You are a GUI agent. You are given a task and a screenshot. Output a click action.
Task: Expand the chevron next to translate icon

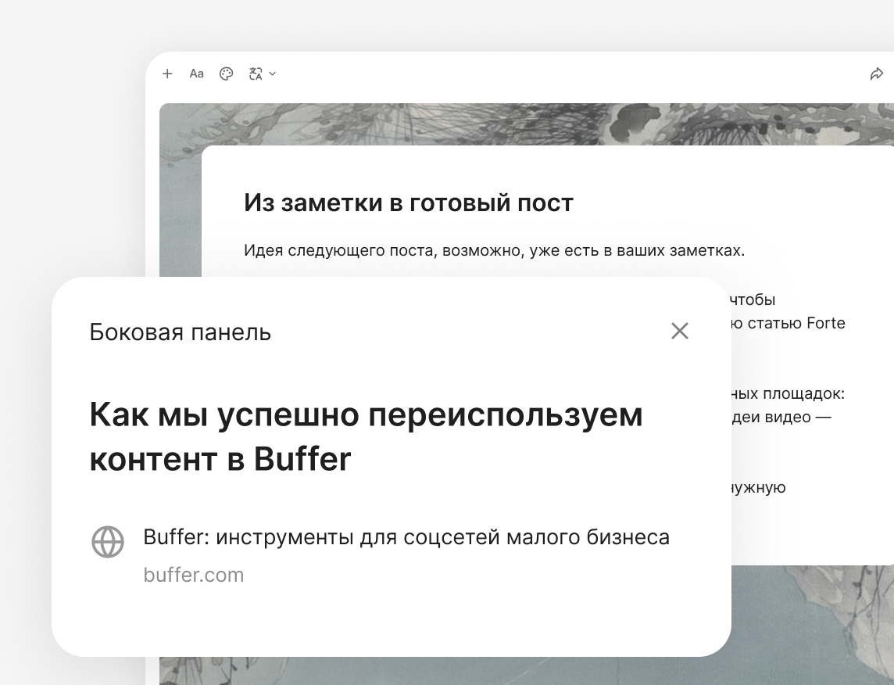(x=273, y=74)
